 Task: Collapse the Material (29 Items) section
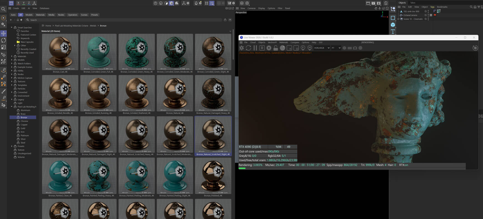[x=230, y=31]
